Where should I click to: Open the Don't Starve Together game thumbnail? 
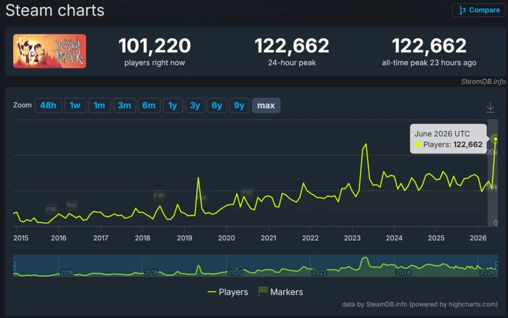click(x=50, y=51)
